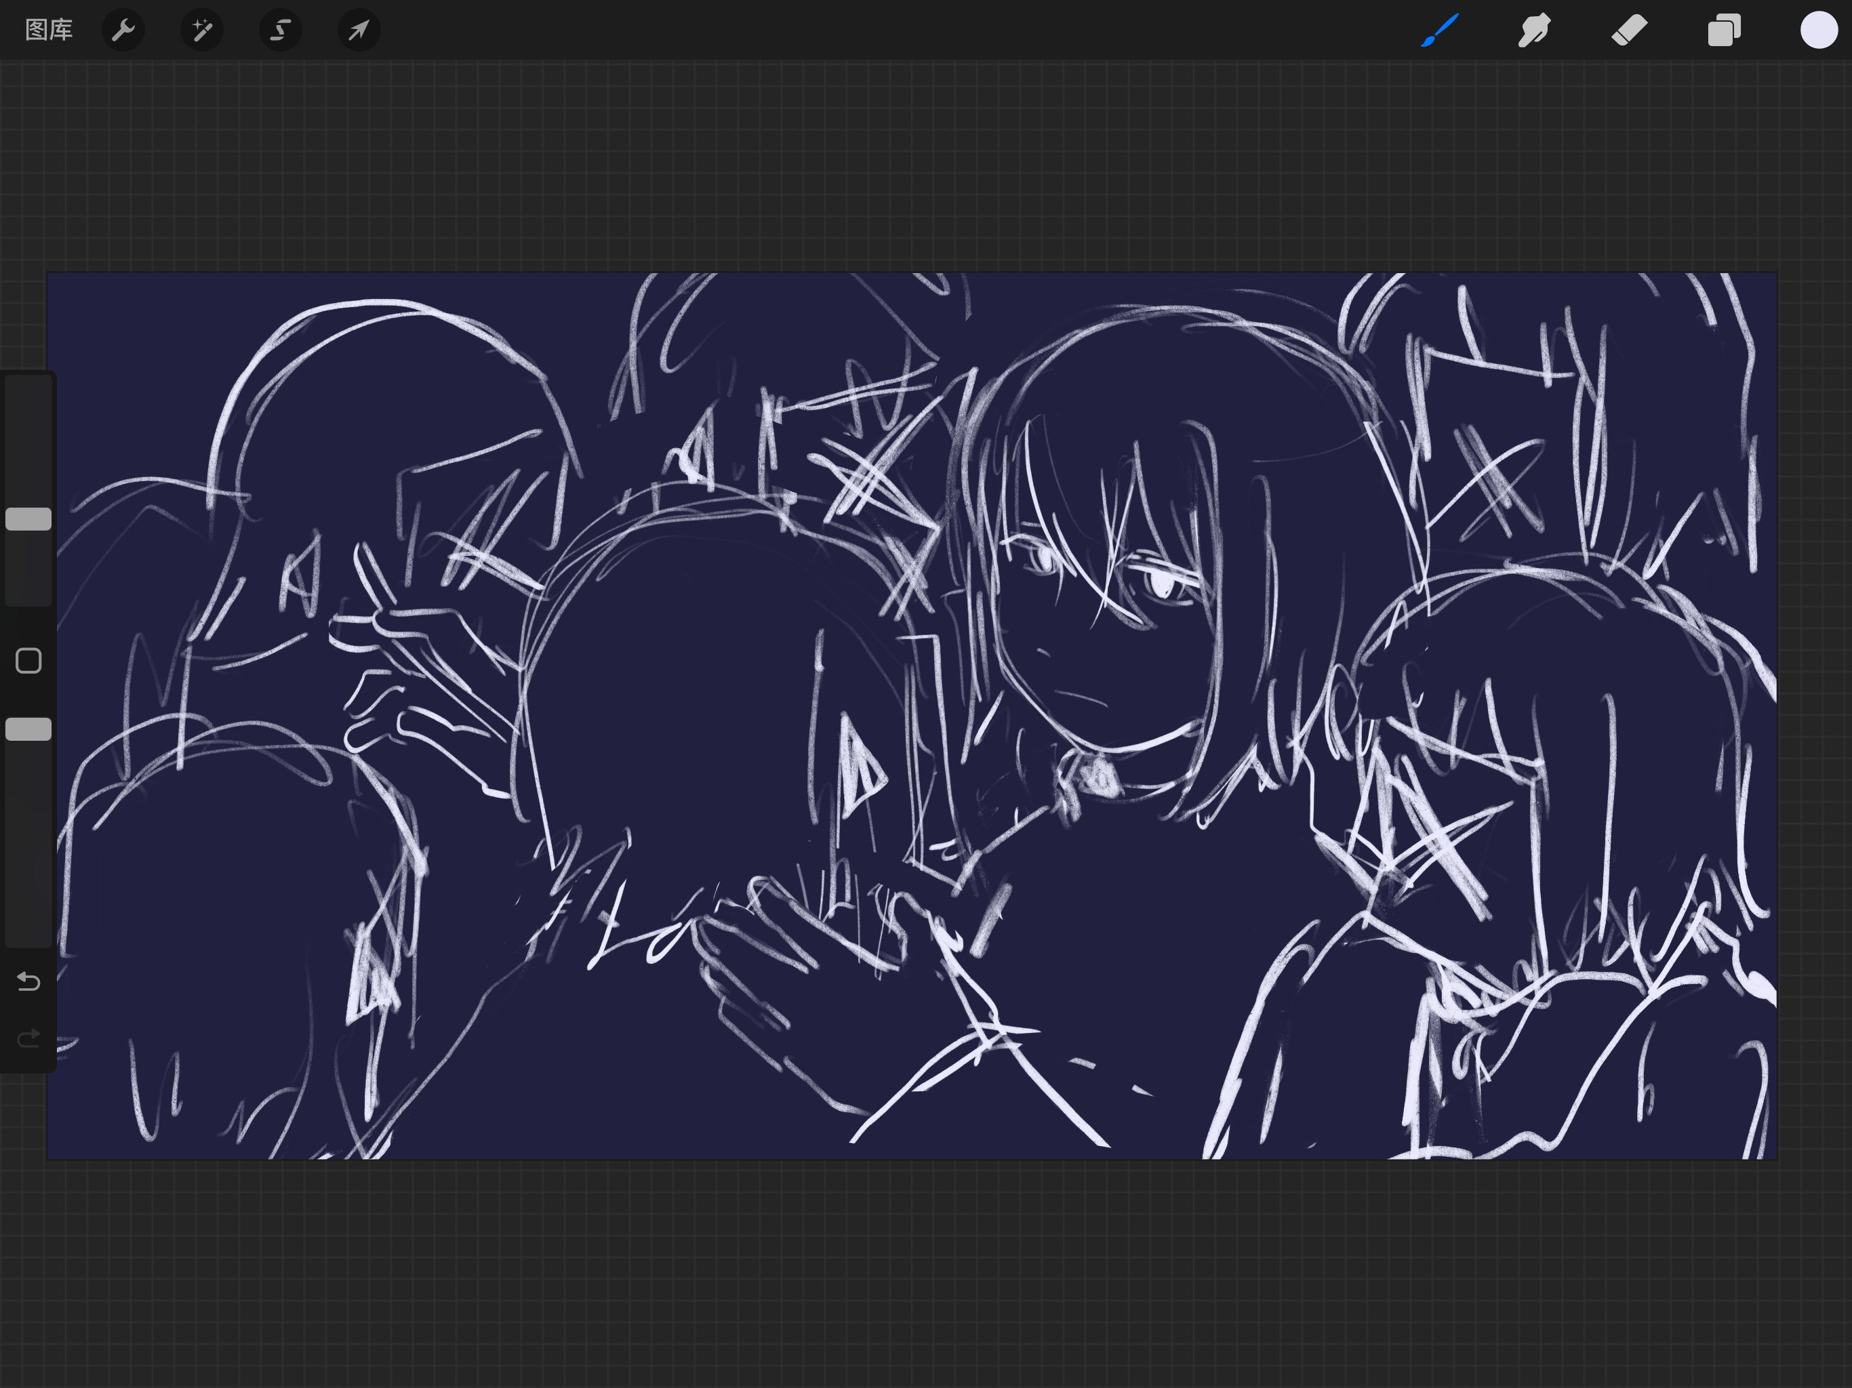Select the Eraser tool
Viewport: 1852px width, 1388px height.
(x=1629, y=30)
